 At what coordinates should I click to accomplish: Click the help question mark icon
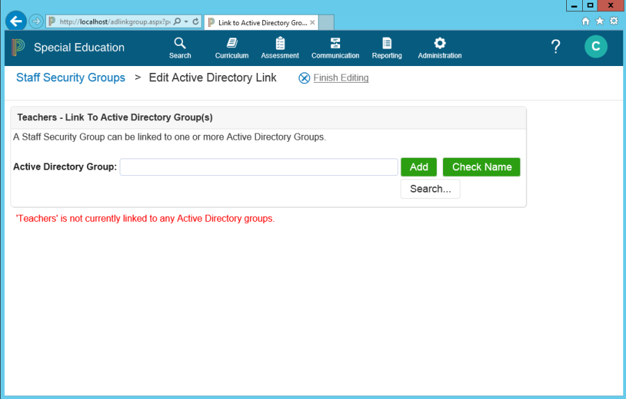(x=556, y=47)
